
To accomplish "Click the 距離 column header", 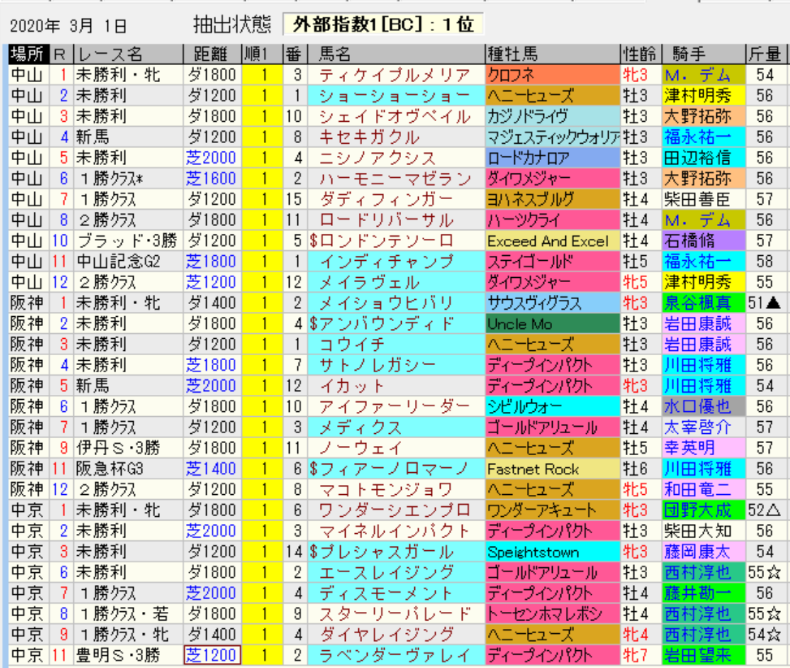I will coord(211,54).
